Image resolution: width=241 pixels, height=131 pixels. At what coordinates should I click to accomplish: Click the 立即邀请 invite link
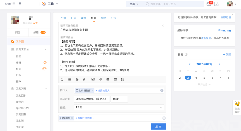pos(226,18)
